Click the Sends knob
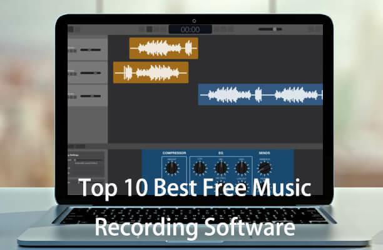The width and height of the screenshot is (383, 250). [265, 167]
